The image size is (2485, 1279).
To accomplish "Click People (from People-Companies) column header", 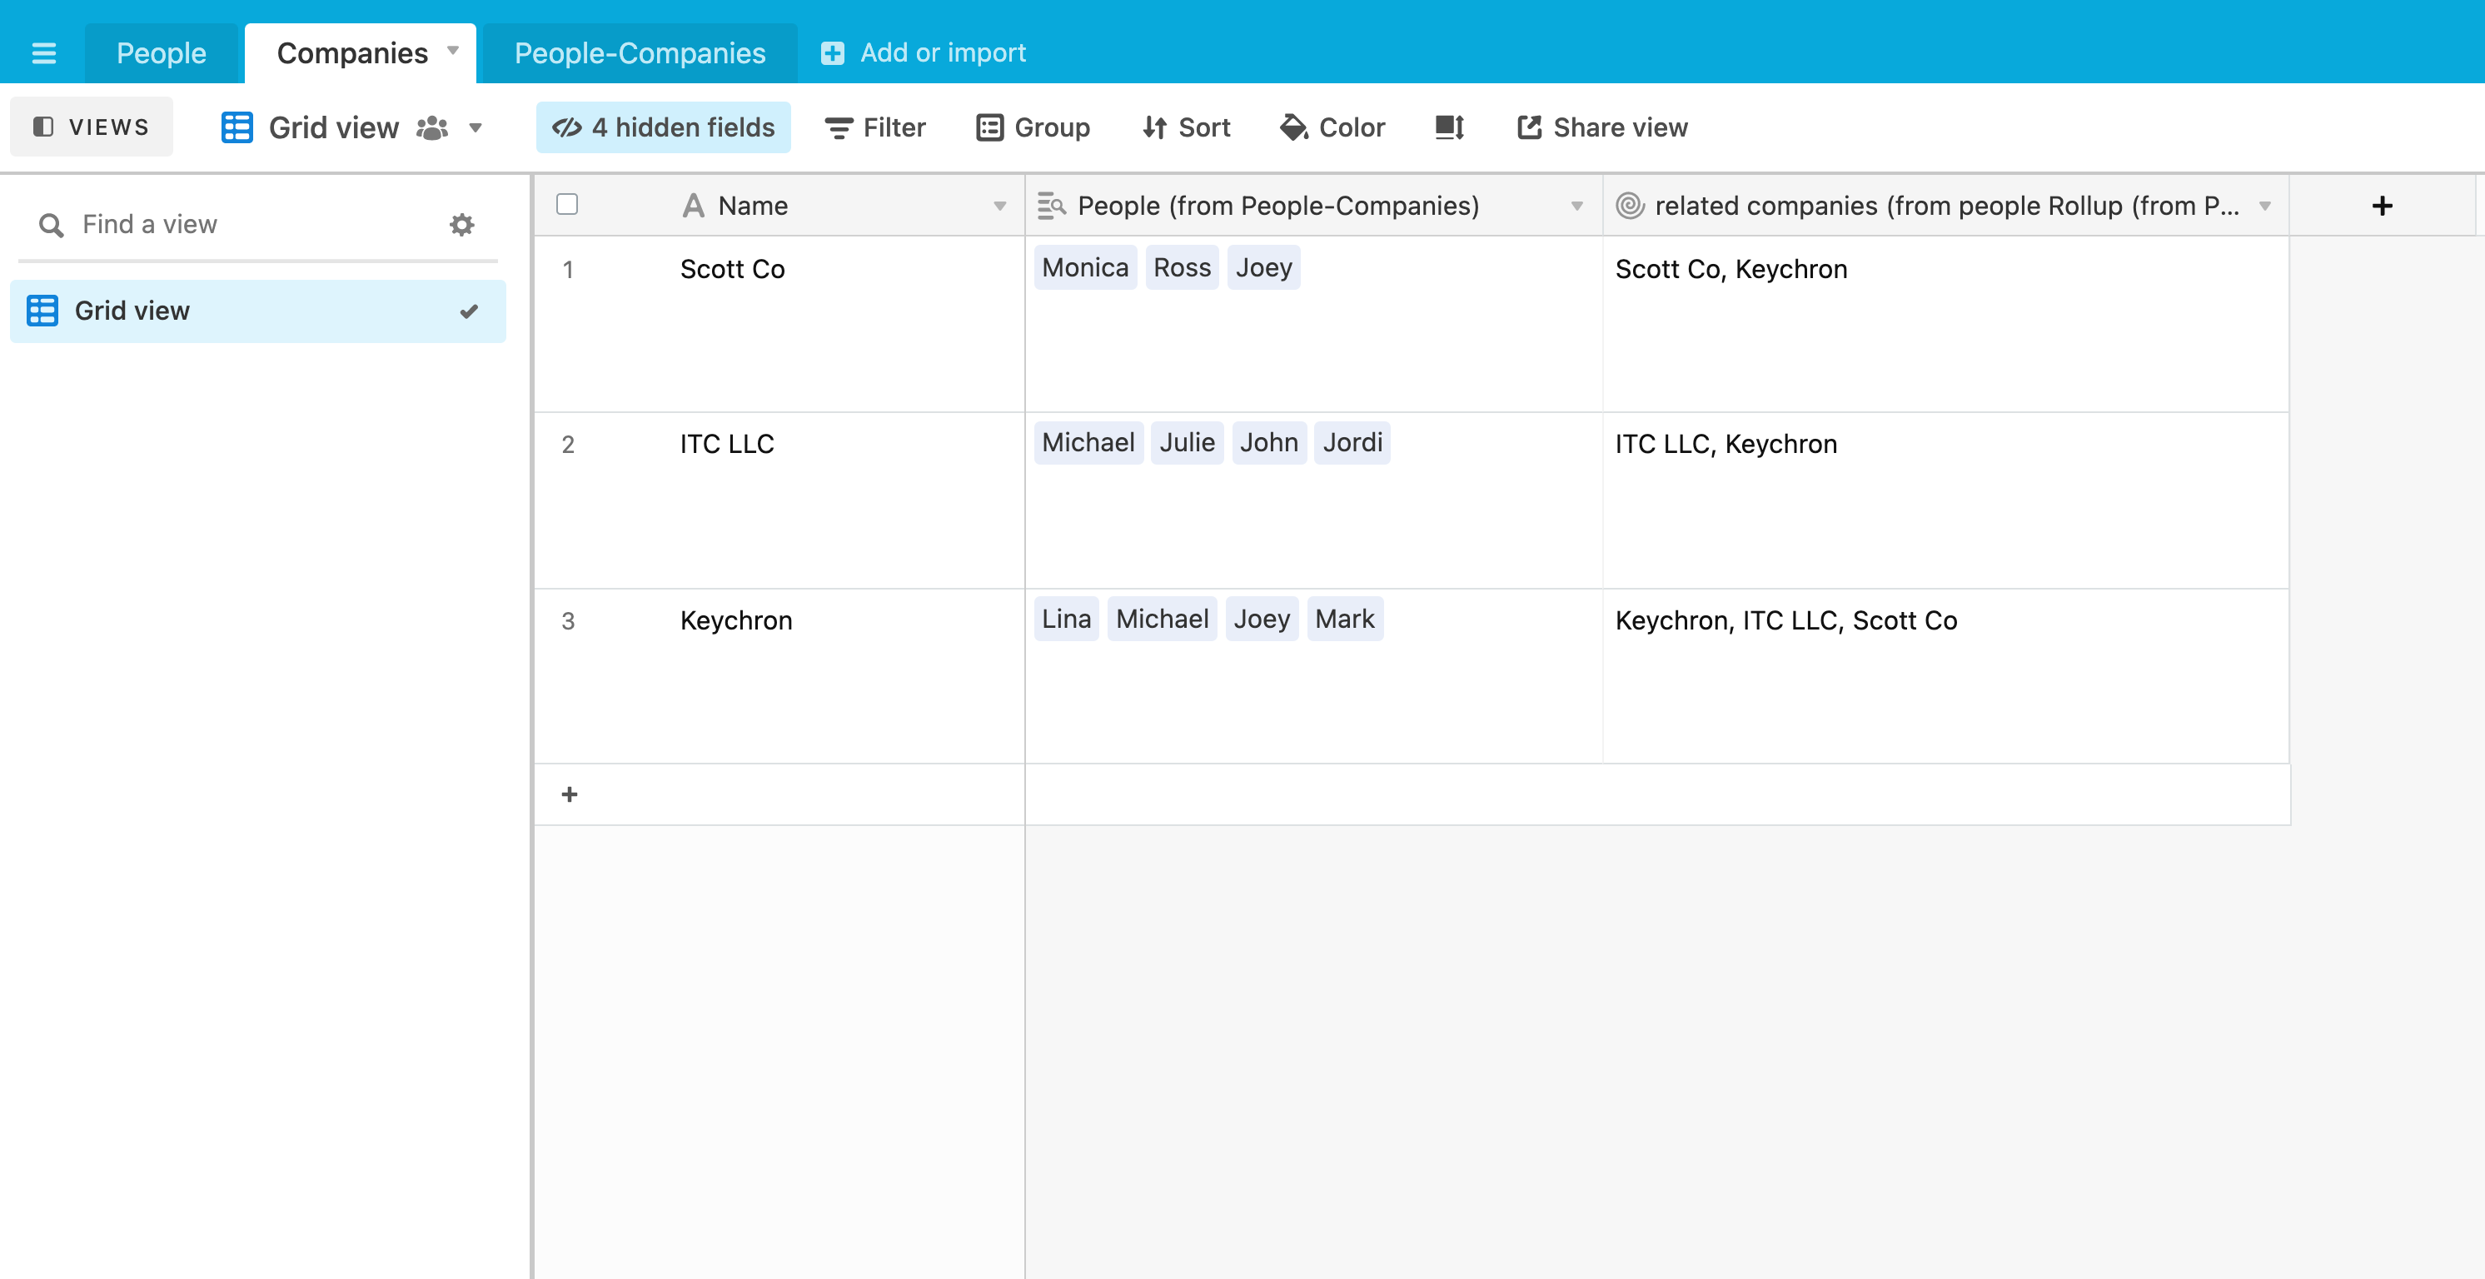I will (x=1314, y=206).
